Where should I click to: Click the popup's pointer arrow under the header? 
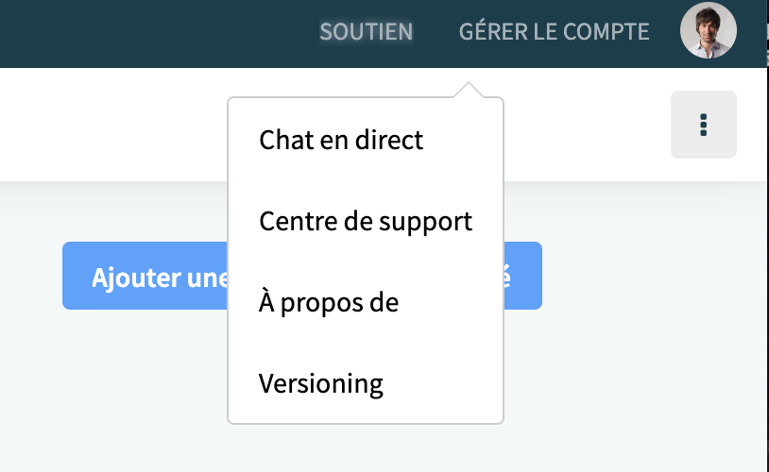pyautogui.click(x=469, y=91)
